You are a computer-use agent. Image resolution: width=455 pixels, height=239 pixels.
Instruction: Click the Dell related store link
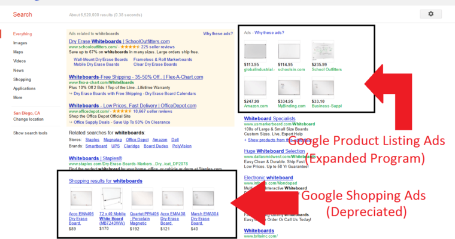click(x=175, y=140)
